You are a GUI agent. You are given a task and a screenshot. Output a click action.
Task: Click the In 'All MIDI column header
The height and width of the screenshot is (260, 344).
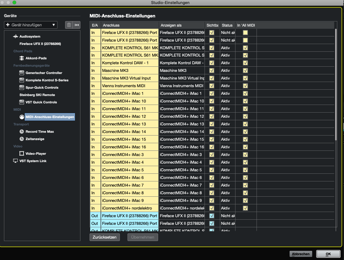click(x=246, y=25)
